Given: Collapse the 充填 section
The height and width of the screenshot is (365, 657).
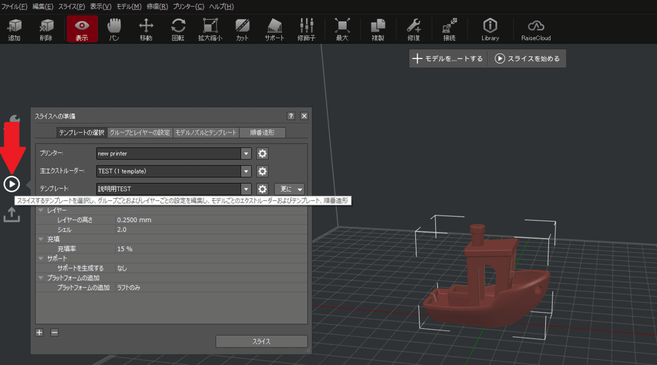Looking at the screenshot, I should [42, 239].
